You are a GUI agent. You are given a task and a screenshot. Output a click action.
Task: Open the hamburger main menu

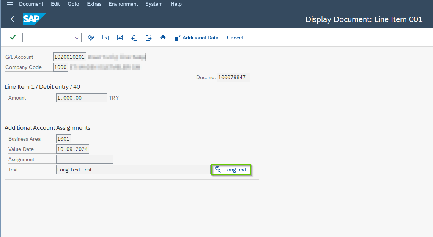tap(10, 4)
